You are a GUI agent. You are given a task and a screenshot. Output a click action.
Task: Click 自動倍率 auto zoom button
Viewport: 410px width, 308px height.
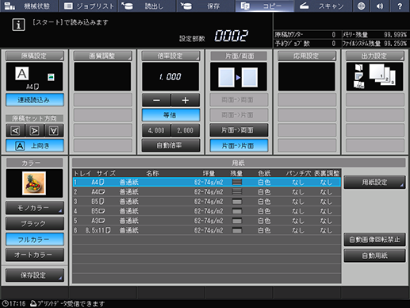[171, 145]
